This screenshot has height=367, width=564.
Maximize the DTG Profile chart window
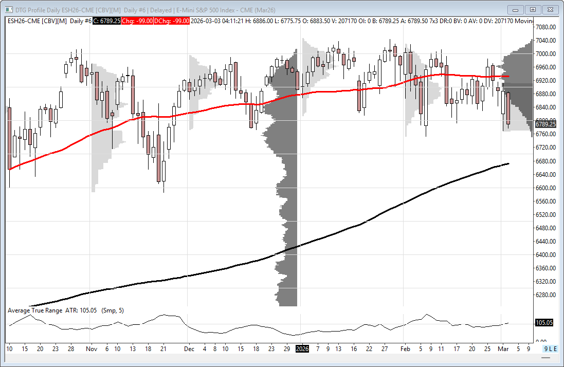[533, 9]
